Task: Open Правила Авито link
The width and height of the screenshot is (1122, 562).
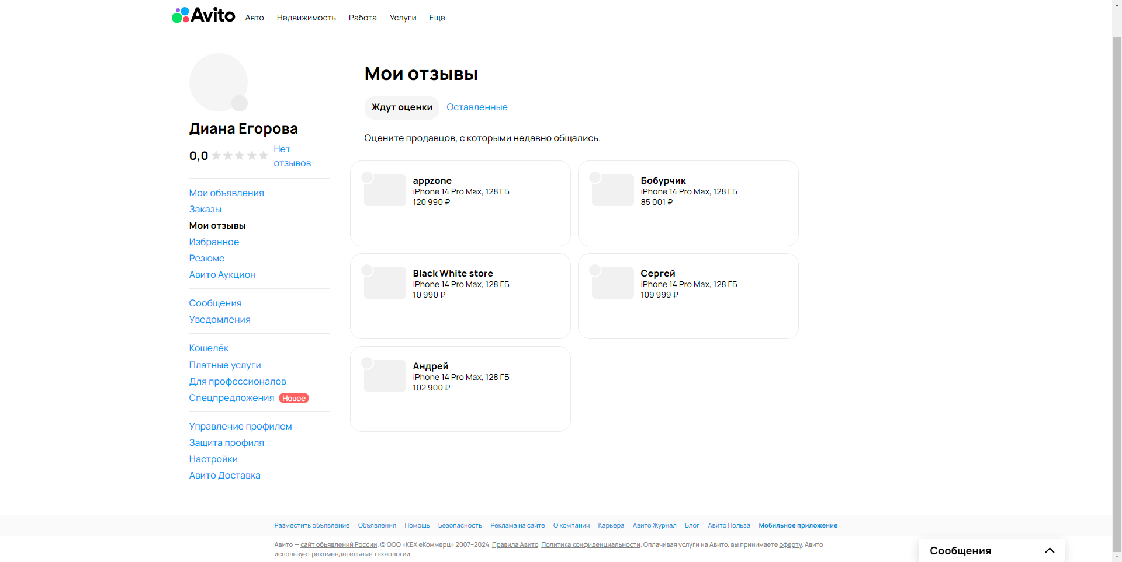Action: (515, 545)
